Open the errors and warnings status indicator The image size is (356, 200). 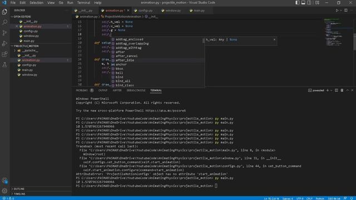point(8,198)
